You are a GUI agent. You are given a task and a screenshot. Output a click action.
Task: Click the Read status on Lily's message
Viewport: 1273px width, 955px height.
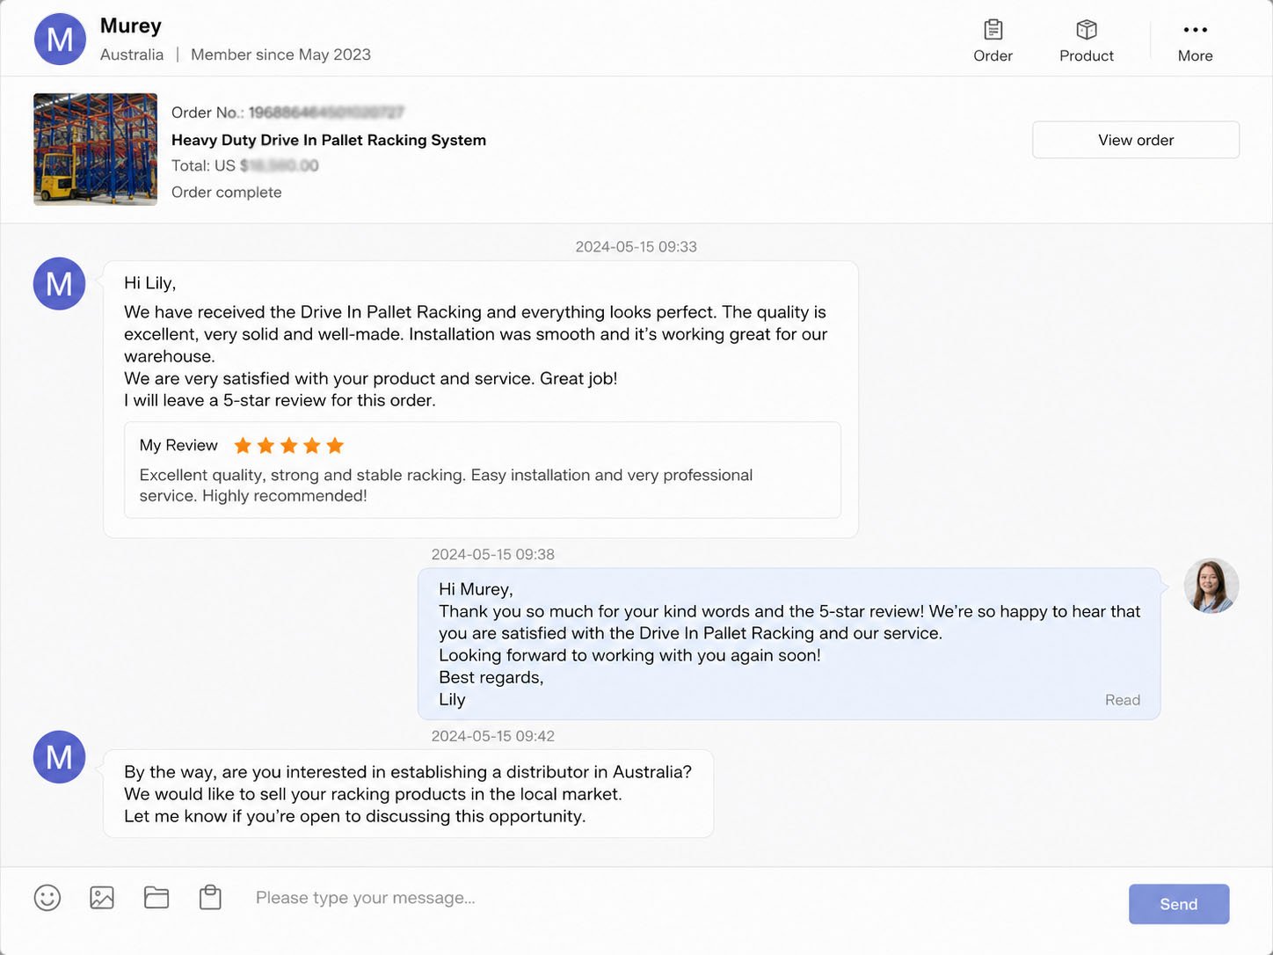1122,700
